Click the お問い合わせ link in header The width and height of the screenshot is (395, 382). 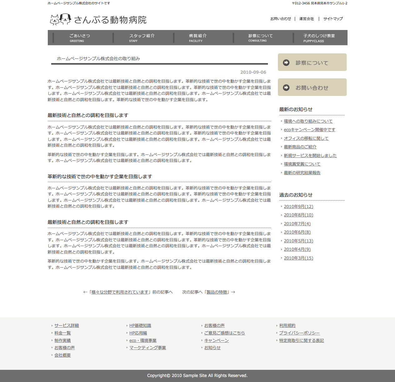tap(280, 19)
